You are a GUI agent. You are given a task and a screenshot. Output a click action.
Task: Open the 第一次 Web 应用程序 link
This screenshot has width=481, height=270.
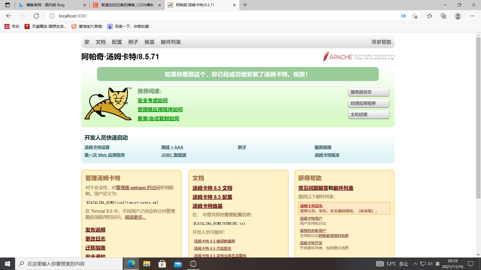[104, 155]
